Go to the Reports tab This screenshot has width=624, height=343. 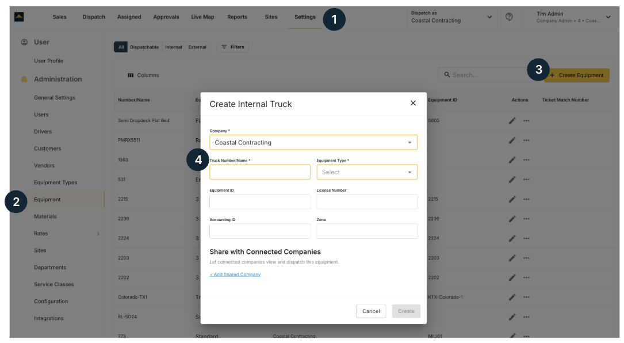coord(237,17)
